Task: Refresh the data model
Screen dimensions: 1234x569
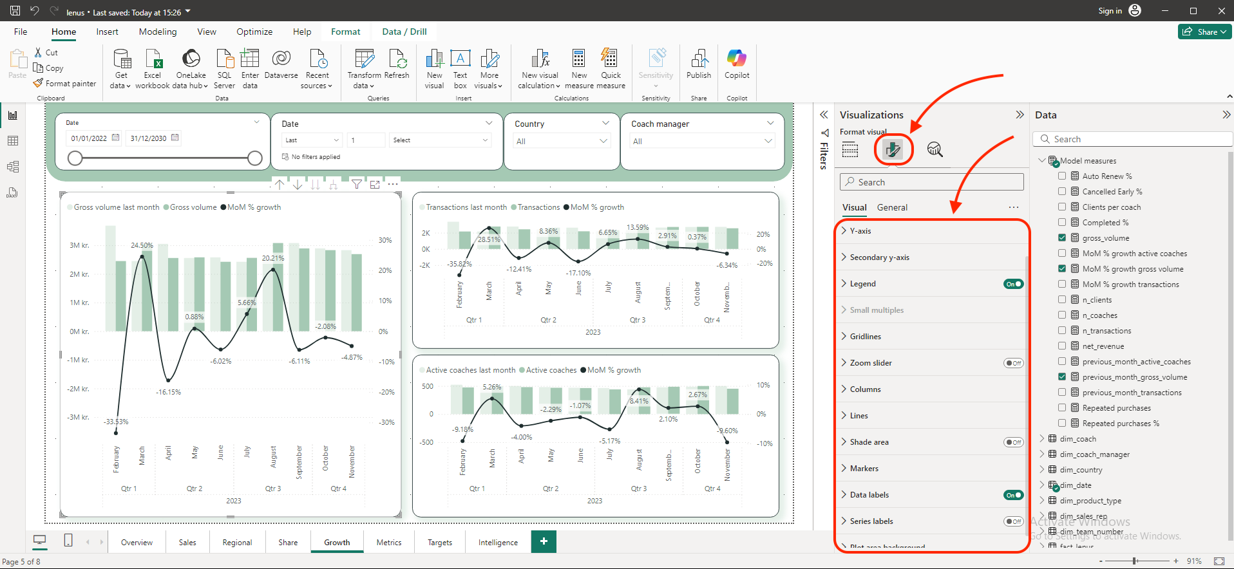Action: point(397,64)
